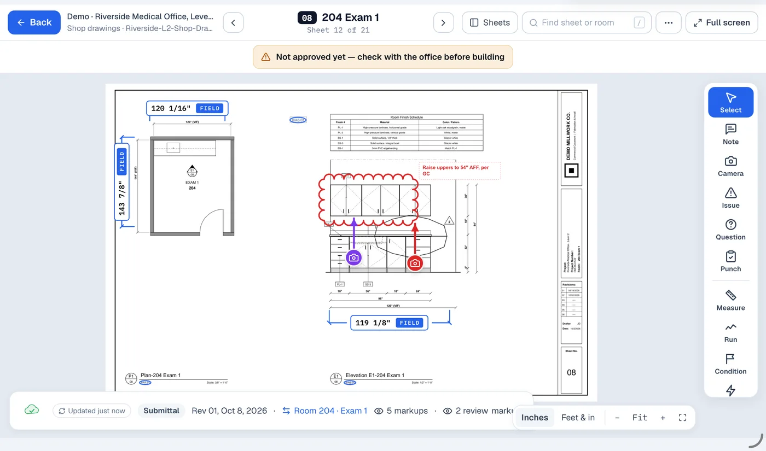
Task: Open the Punch tool
Action: click(730, 261)
